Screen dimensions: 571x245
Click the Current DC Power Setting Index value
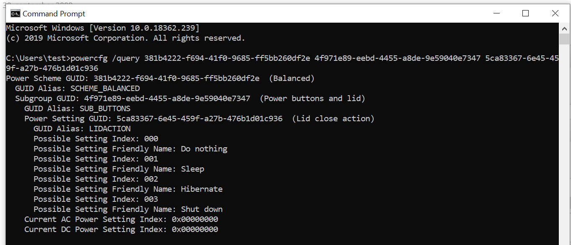pos(195,229)
